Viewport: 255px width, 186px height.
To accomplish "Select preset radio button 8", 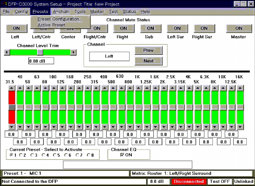I will point(88,155).
